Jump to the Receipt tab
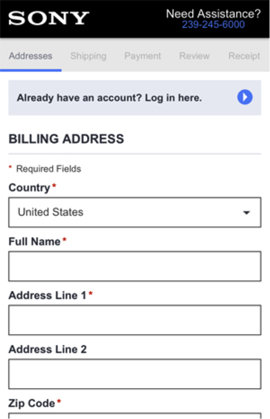This screenshot has width=270, height=419. 244,56
